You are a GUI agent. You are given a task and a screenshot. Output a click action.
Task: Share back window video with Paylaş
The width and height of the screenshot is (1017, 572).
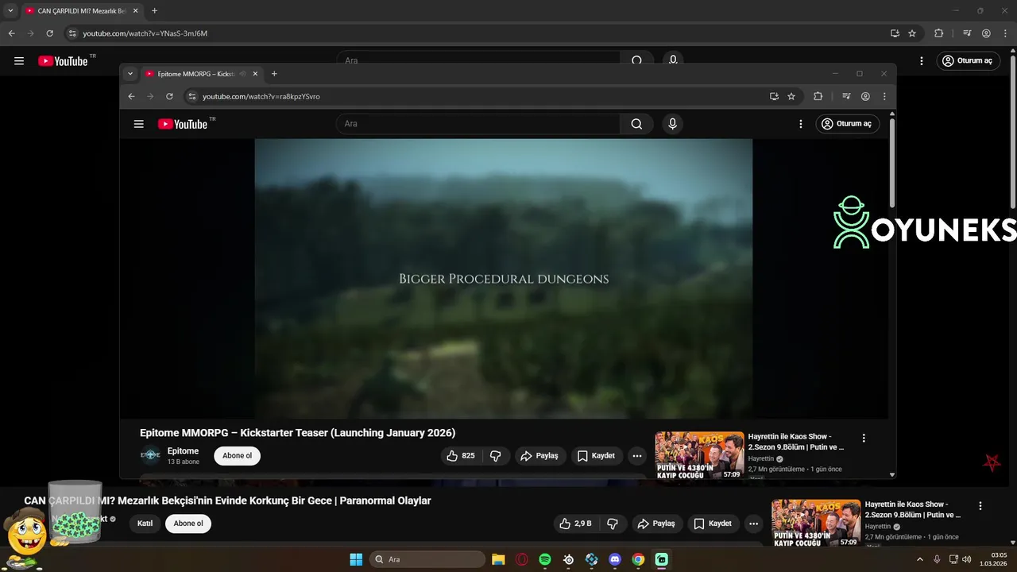click(x=656, y=524)
